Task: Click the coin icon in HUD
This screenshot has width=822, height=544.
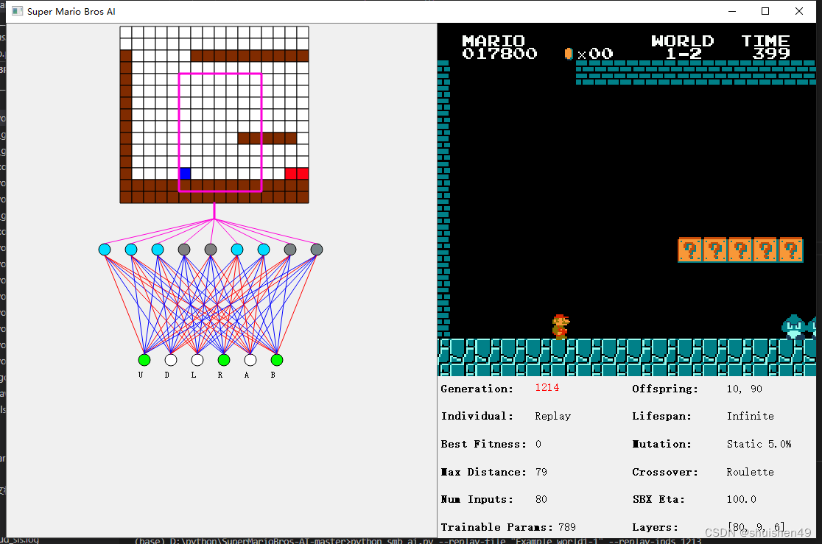Action: [x=569, y=54]
